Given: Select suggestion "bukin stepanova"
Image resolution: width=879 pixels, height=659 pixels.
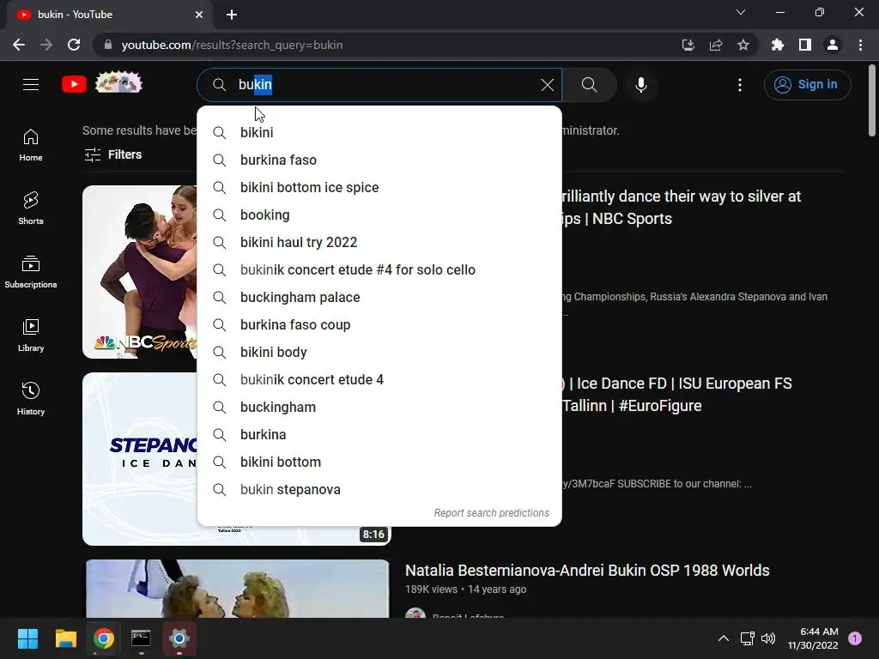Looking at the screenshot, I should [379, 489].
